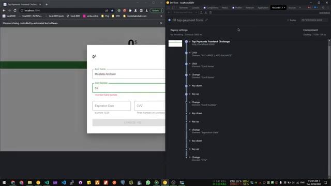
Task: Click the Send feedback link
Action: click(324, 13)
